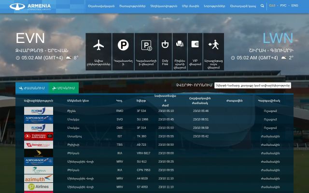Open the Ծառայություններ navigation menu

(132, 6)
